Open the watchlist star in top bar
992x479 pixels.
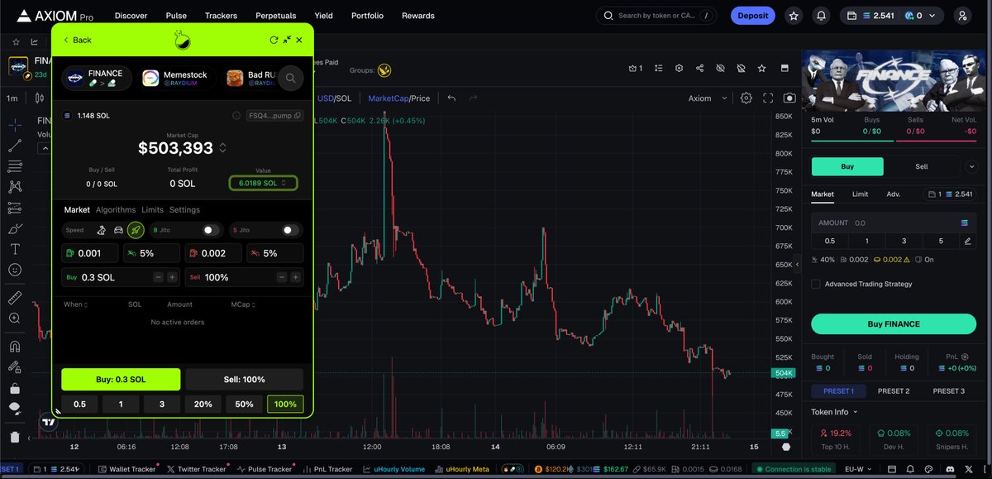(x=794, y=16)
